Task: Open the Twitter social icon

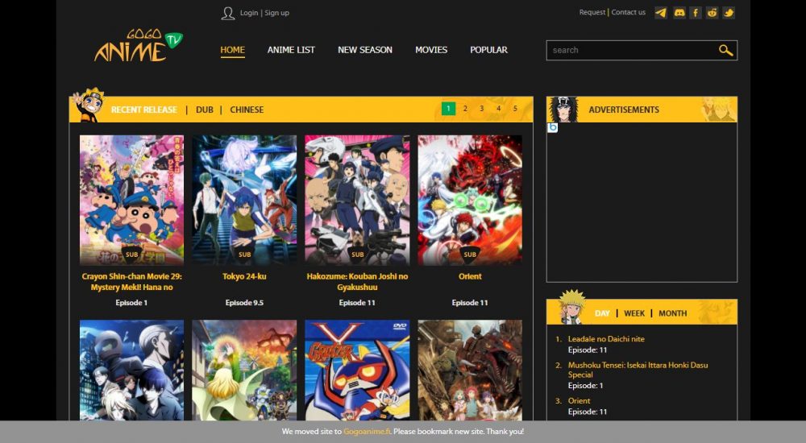Action: pyautogui.click(x=729, y=12)
